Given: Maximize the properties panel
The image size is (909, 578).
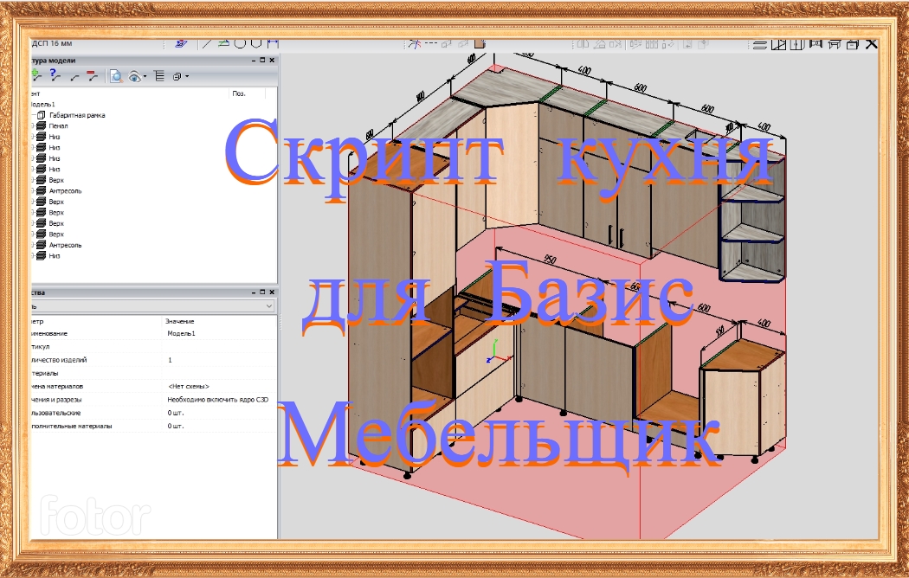Looking at the screenshot, I should pyautogui.click(x=262, y=292).
